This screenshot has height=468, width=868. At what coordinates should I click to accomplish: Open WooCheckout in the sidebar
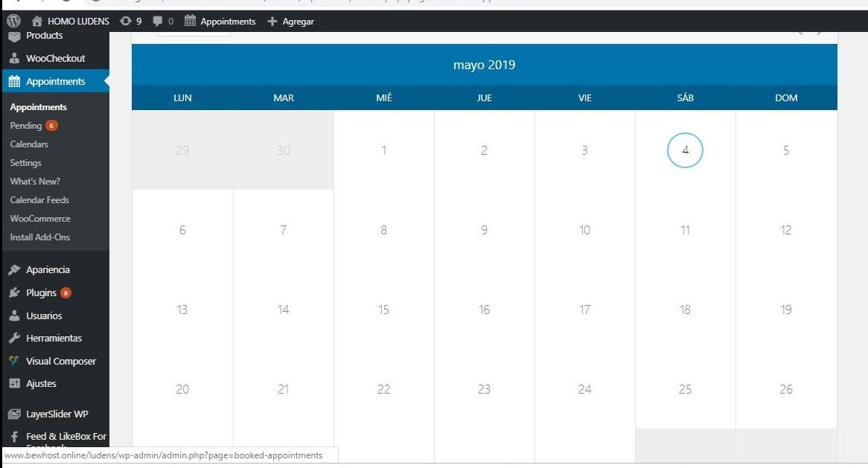coord(55,58)
